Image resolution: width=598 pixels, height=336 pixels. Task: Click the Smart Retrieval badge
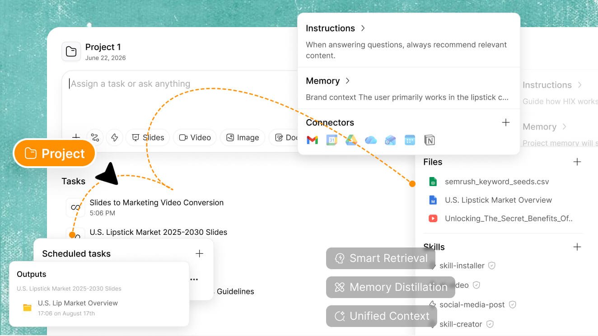381,258
